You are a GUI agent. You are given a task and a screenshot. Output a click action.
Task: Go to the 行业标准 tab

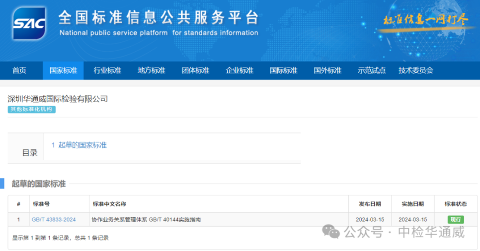(107, 70)
